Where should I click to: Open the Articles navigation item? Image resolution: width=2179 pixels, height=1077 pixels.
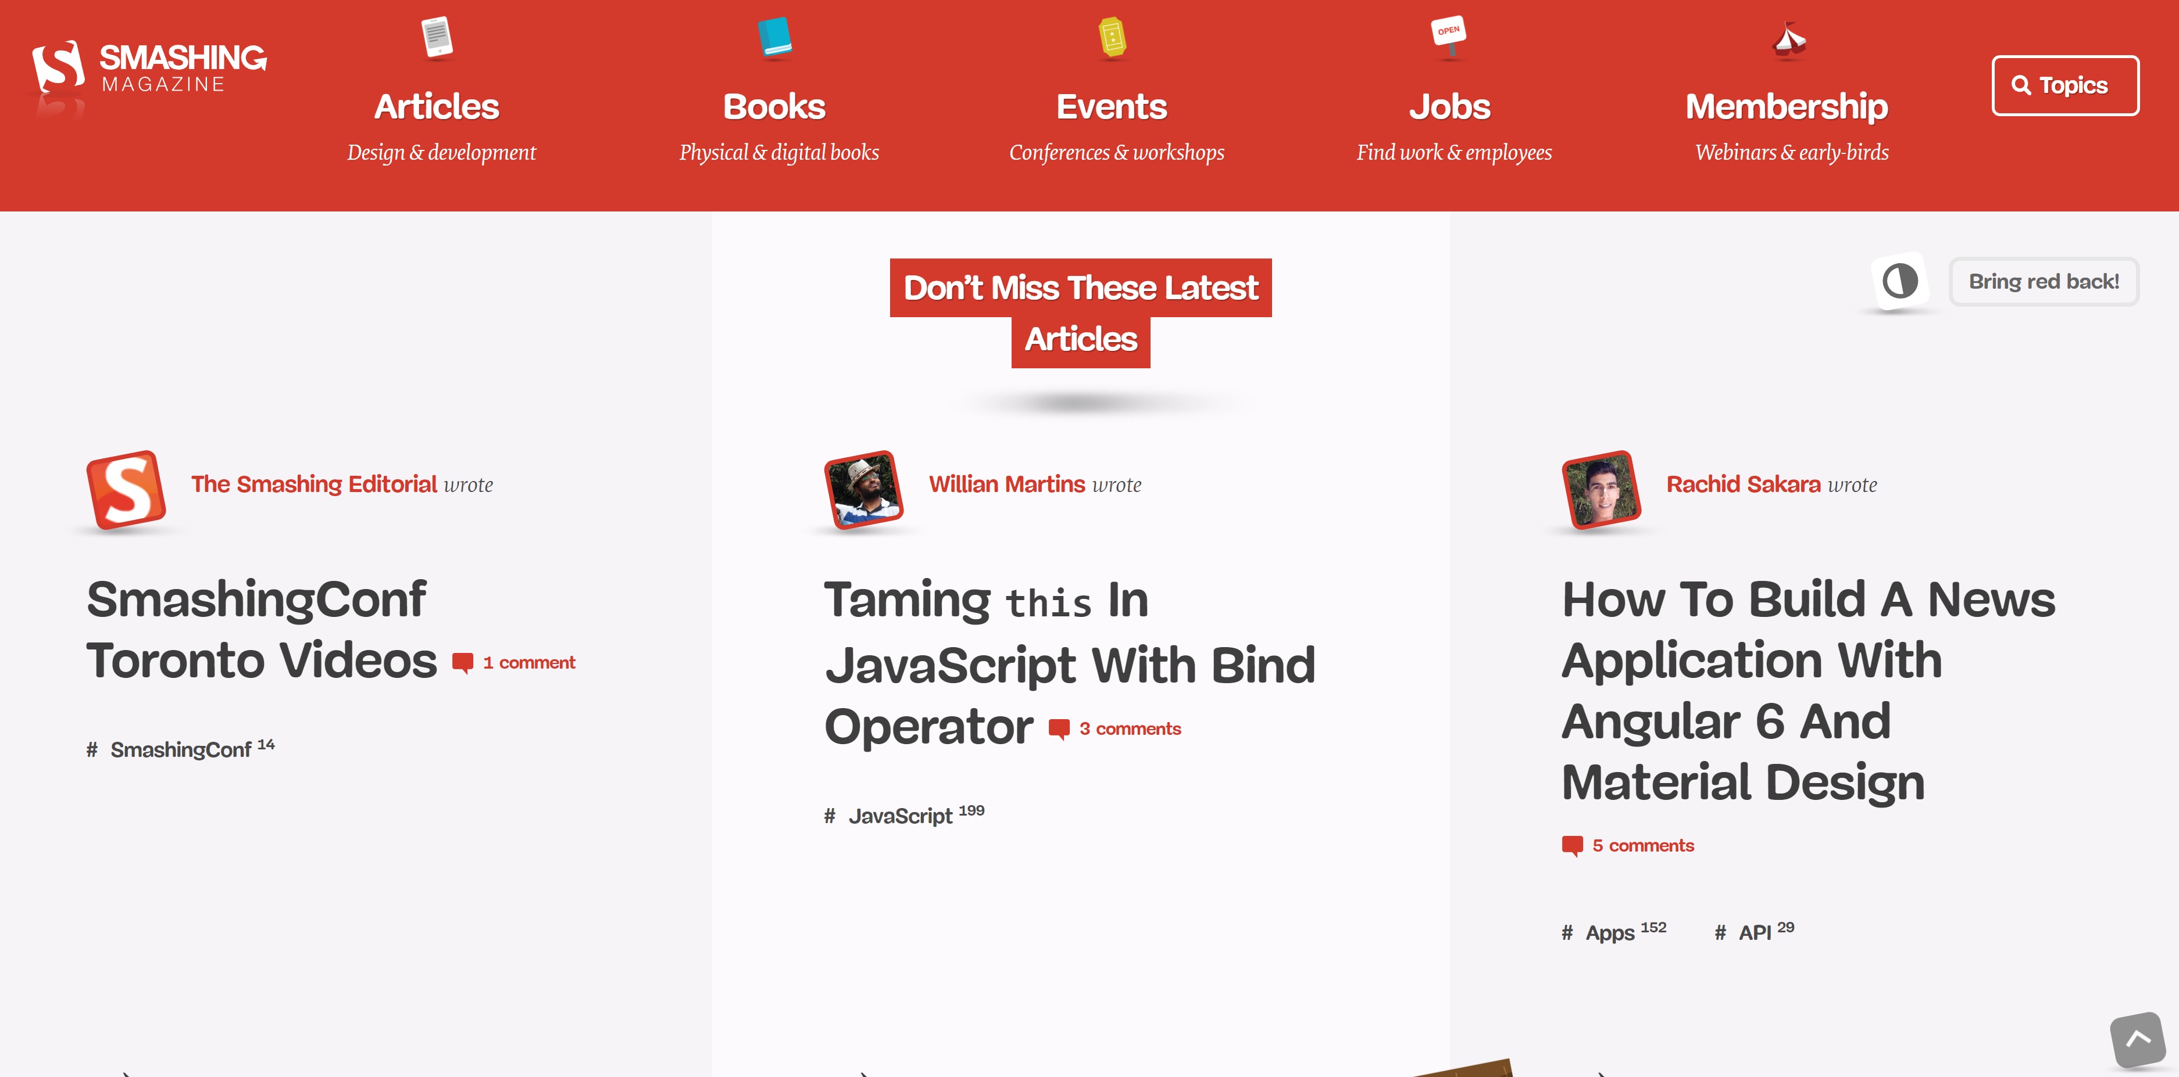(x=437, y=107)
